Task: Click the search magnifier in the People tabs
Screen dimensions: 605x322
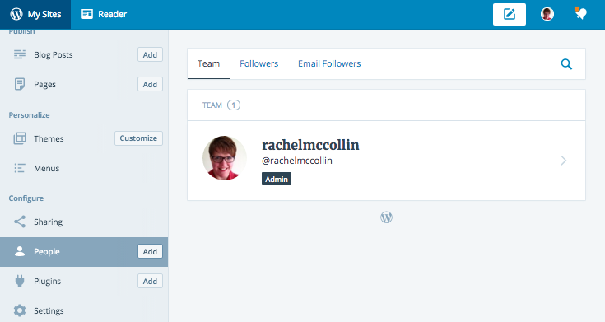Action: click(566, 64)
